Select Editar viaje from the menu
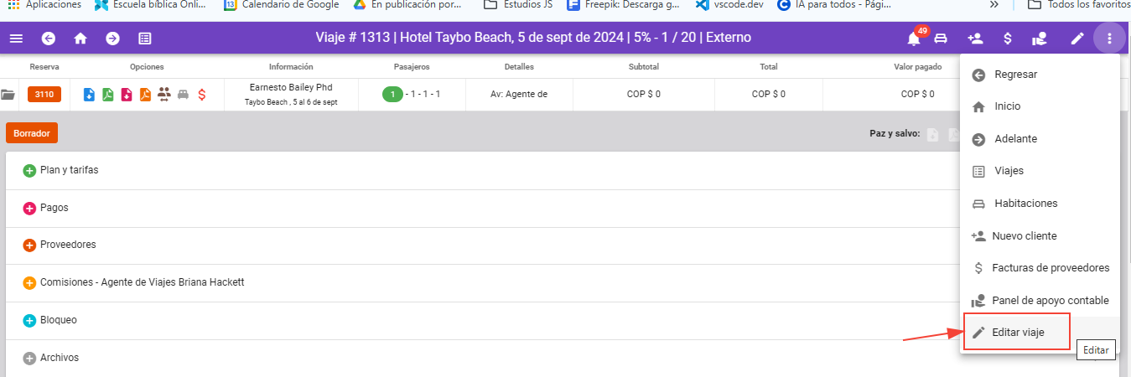The image size is (1131, 377). pyautogui.click(x=1017, y=333)
